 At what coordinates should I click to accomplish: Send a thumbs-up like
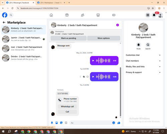119,123
